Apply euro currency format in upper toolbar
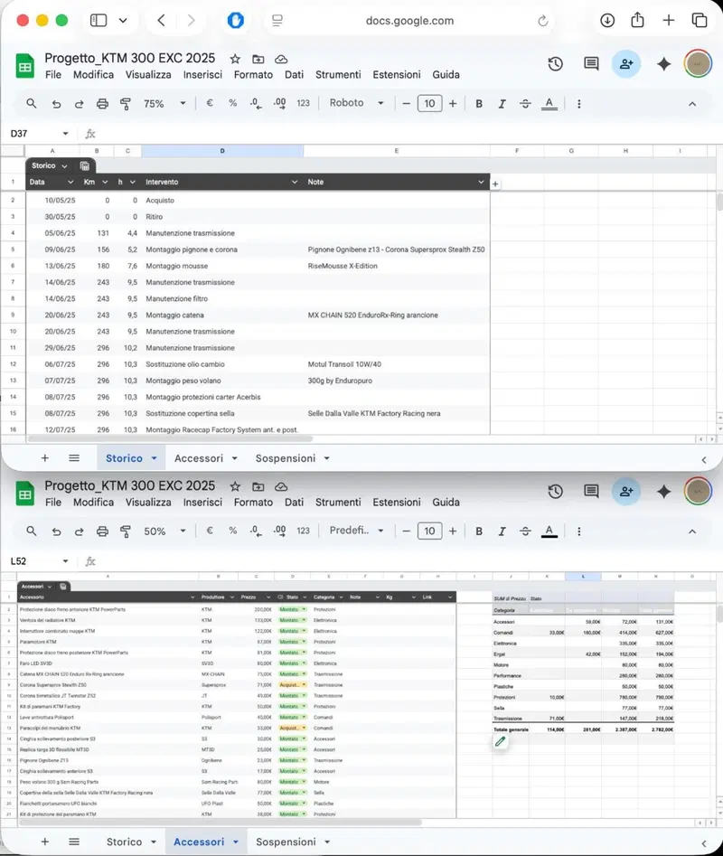723x856 pixels. pos(210,103)
